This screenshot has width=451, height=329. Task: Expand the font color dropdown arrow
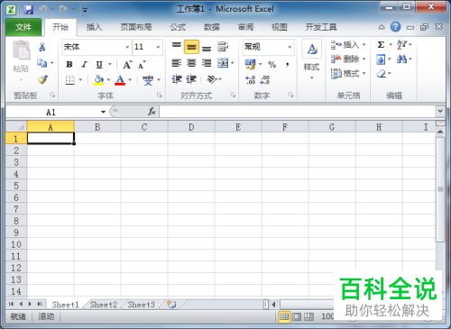(x=130, y=80)
